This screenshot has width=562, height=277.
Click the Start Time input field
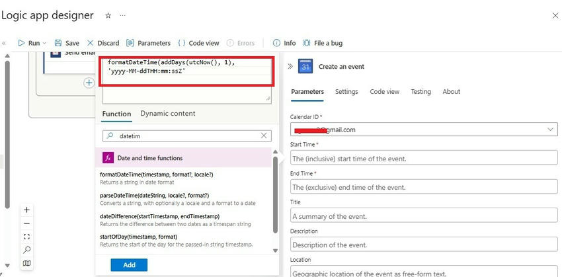[x=423, y=159]
